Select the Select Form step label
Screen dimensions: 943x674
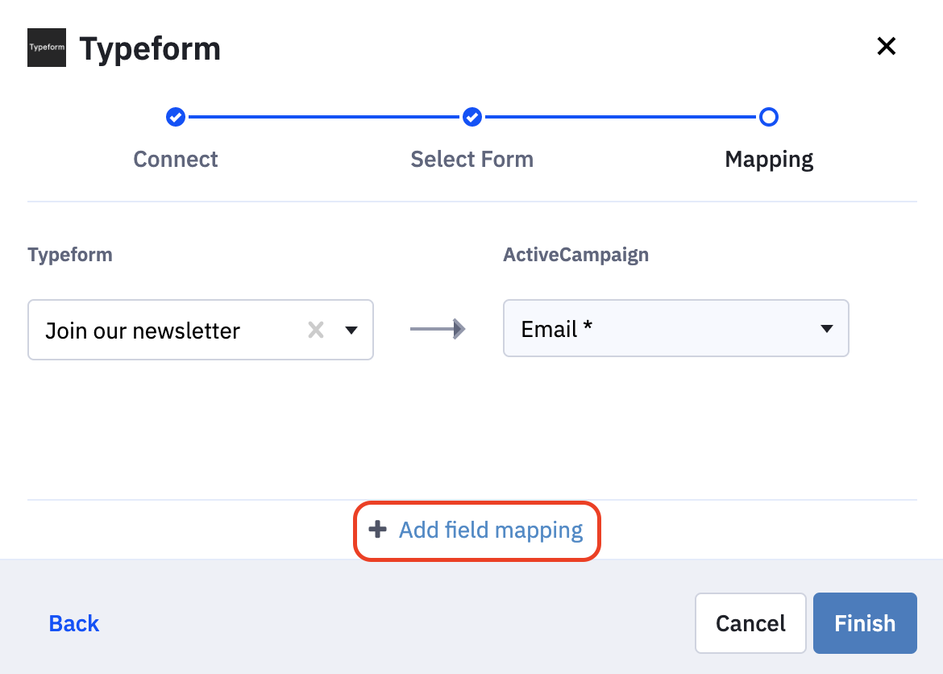pos(472,160)
